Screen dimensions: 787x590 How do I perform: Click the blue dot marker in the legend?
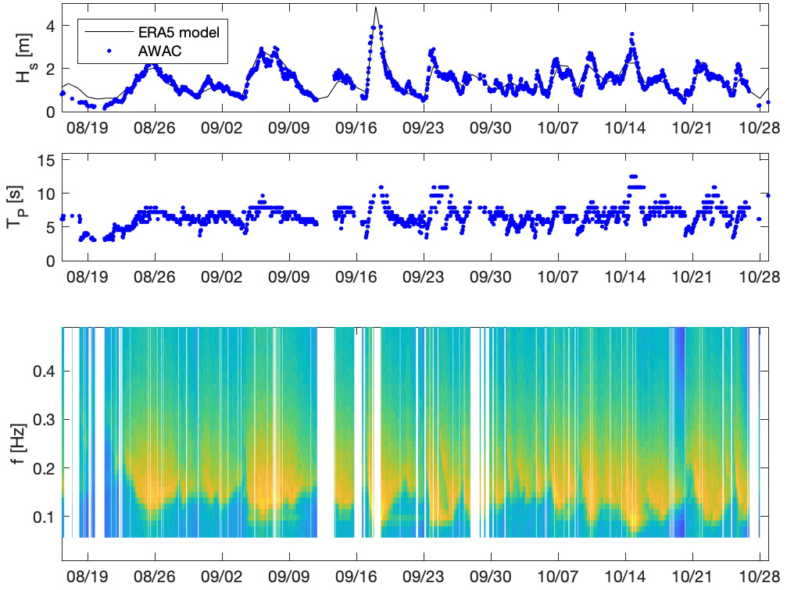click(109, 52)
